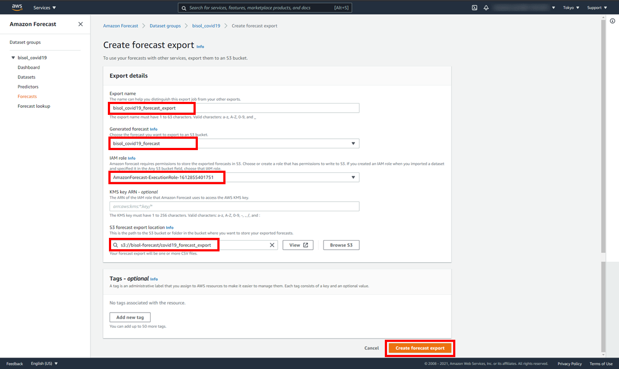The image size is (619, 369).
Task: Click the AWS logo home icon
Action: pyautogui.click(x=17, y=8)
